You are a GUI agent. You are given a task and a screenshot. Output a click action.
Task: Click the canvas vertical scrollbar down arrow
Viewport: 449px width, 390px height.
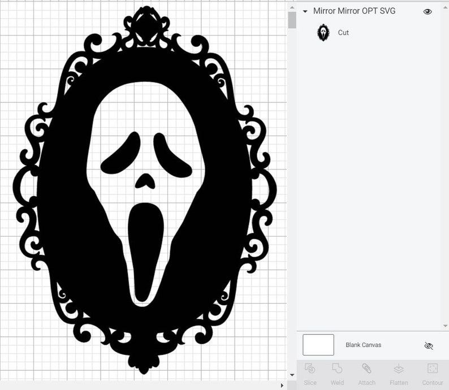292,375
